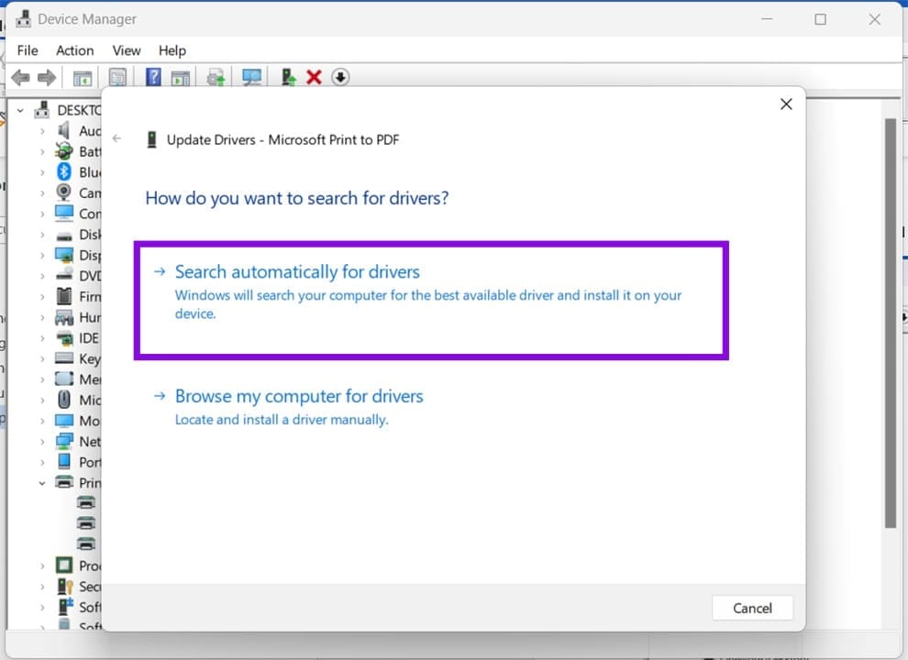
Task: Click Scan for hardware changes monitor icon
Action: pyautogui.click(x=252, y=77)
